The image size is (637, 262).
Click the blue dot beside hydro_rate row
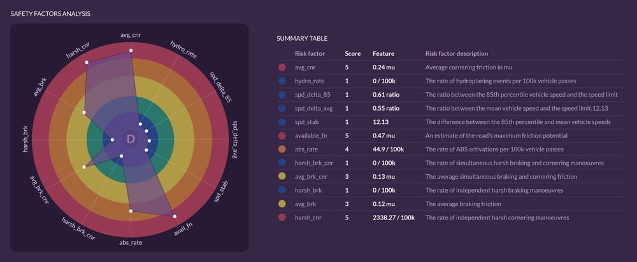pyautogui.click(x=282, y=81)
